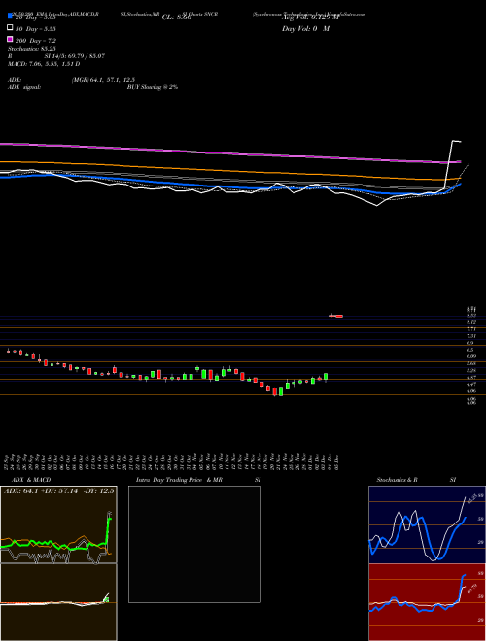
Task: Open the empty intraday trading price panel
Action: click(x=194, y=544)
